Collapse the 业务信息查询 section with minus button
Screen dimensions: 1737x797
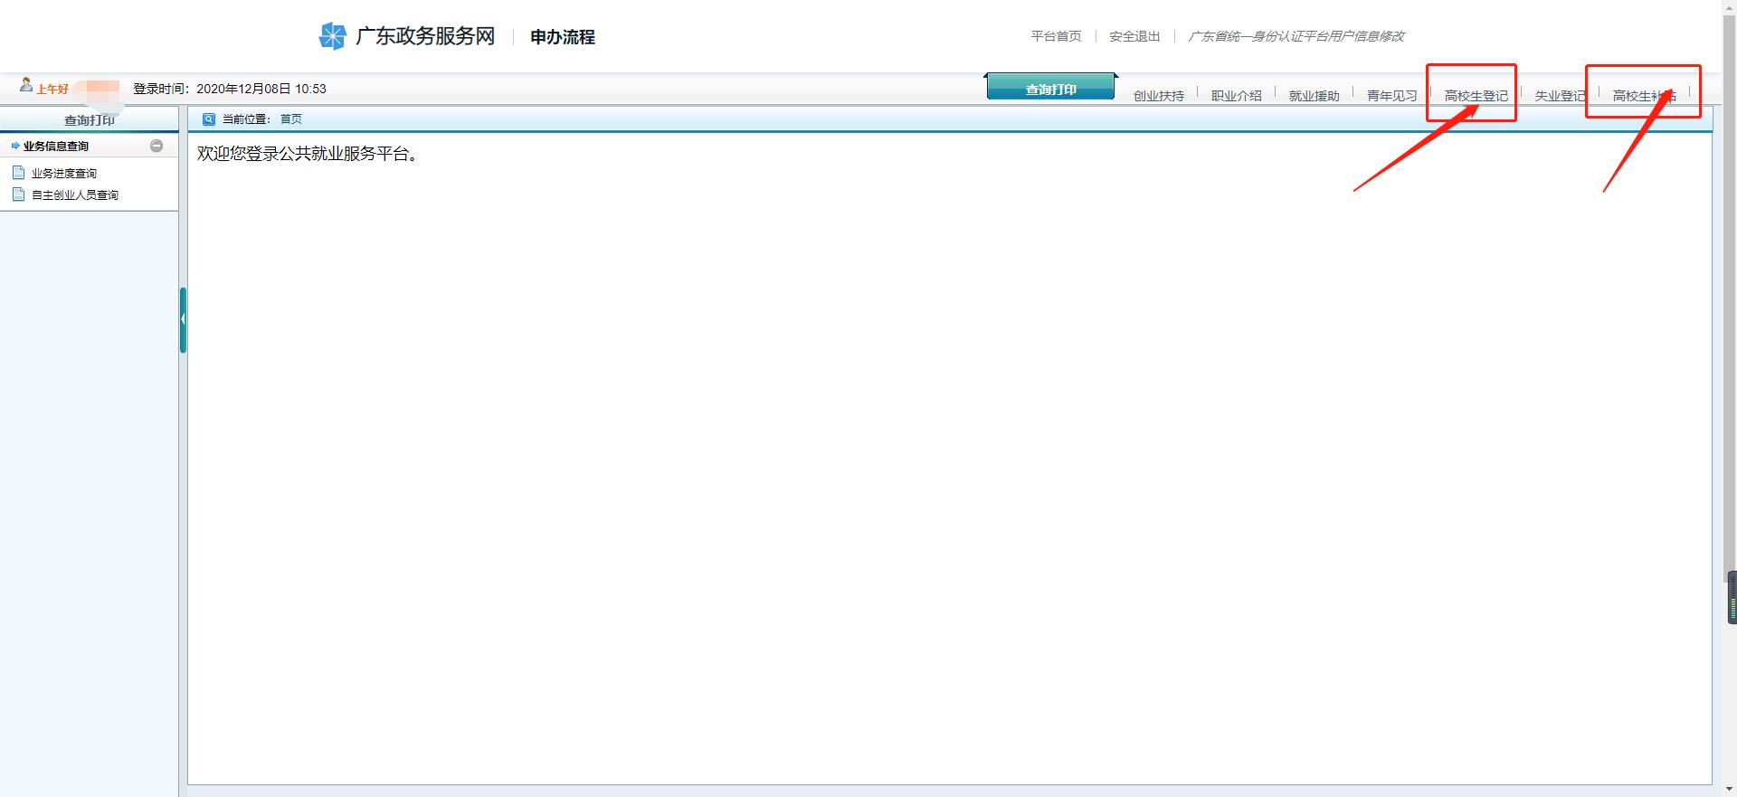coord(157,146)
